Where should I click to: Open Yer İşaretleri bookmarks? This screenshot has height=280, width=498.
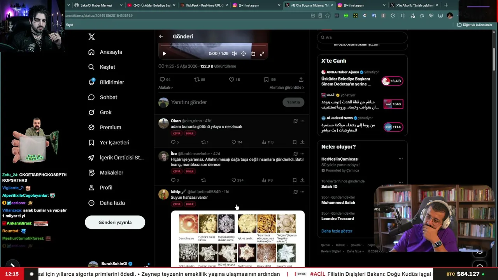pos(109,143)
